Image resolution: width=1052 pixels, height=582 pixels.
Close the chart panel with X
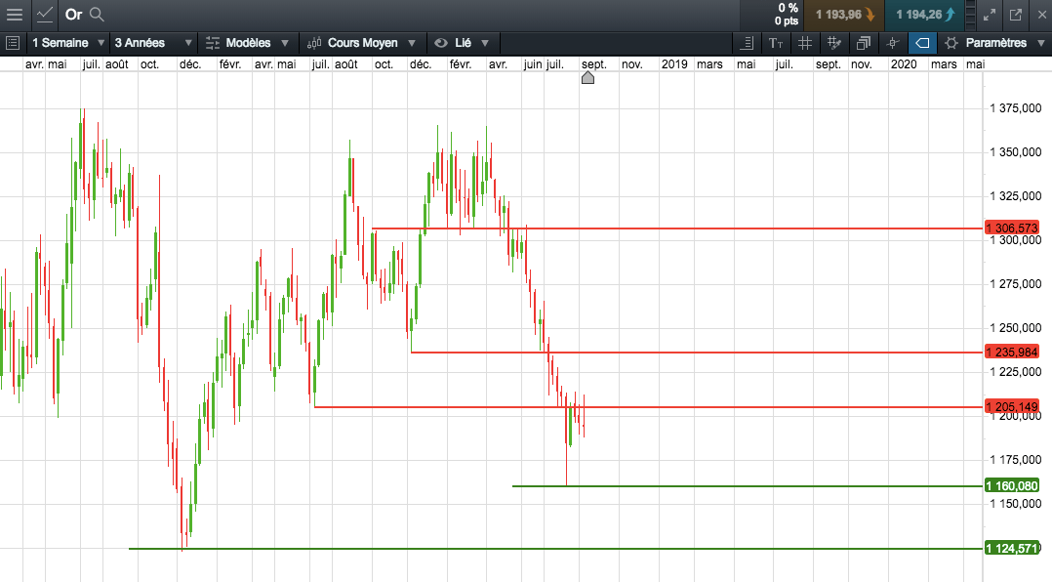pos(1042,15)
